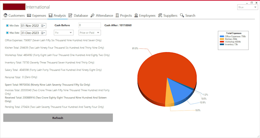Toggle the Max Date checkbox

(x=7, y=33)
